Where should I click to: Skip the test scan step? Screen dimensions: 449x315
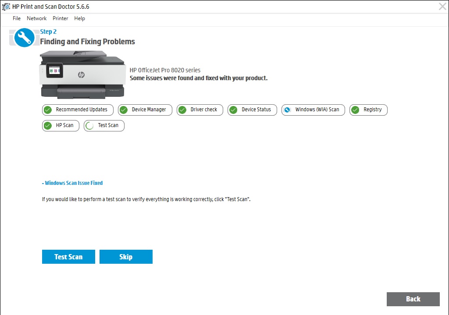tap(126, 257)
